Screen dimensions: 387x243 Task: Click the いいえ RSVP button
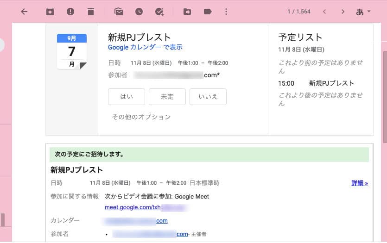pos(208,97)
